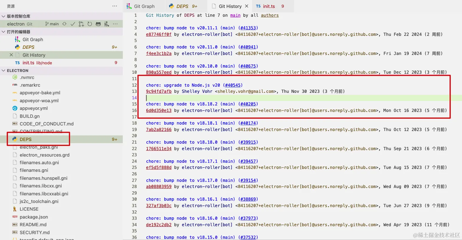The image size is (462, 240).
Task: Collapse the ELECTRON folder section
Action: (x=4, y=71)
